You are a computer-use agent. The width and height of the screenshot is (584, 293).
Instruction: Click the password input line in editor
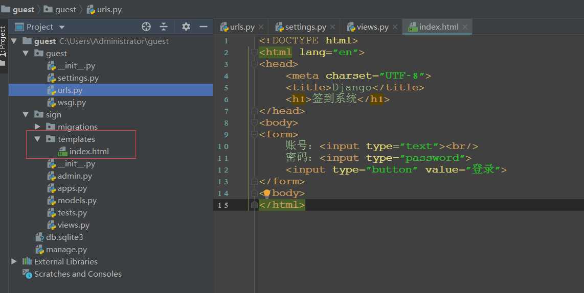[378, 158]
